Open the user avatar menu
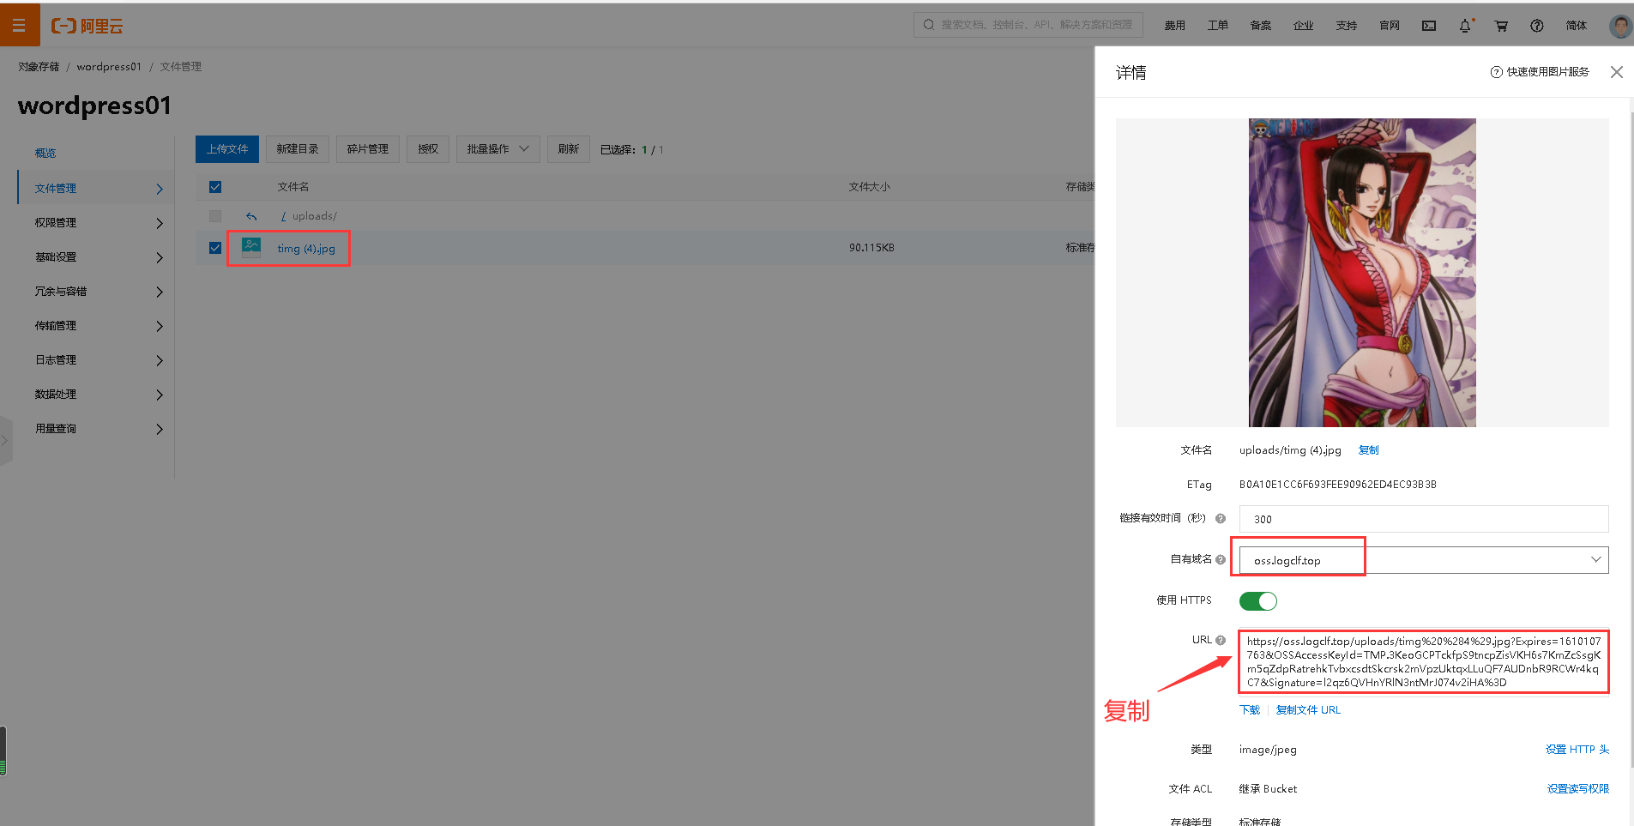 (x=1620, y=26)
